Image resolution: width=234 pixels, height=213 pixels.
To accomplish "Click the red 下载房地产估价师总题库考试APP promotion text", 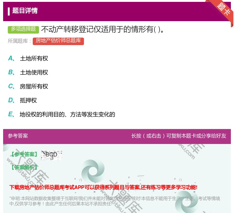I will click(103, 188).
